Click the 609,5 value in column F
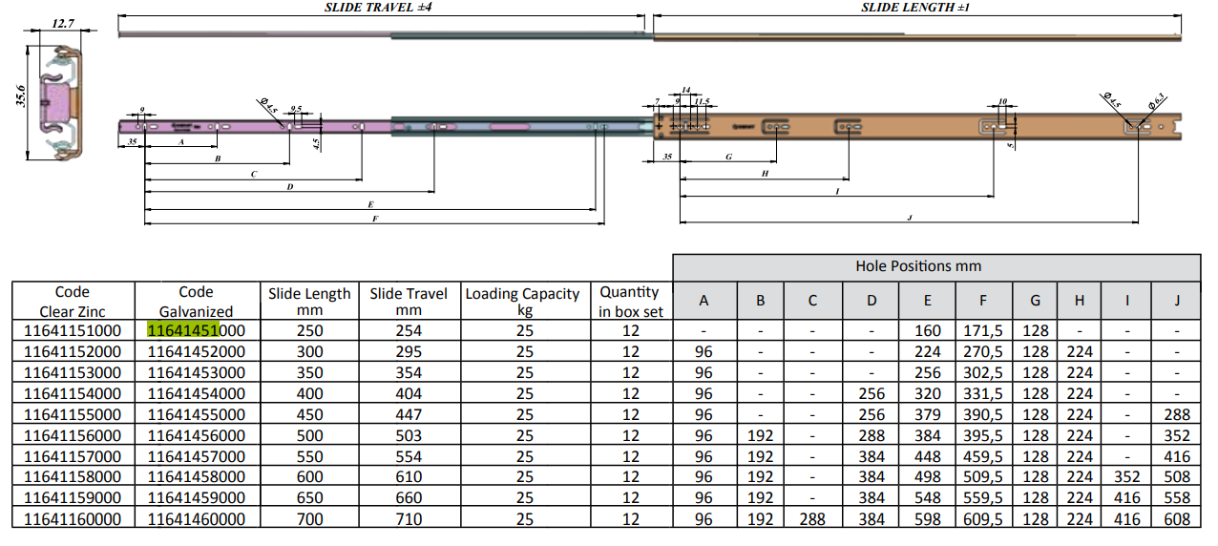The height and width of the screenshot is (546, 1218). 983,519
